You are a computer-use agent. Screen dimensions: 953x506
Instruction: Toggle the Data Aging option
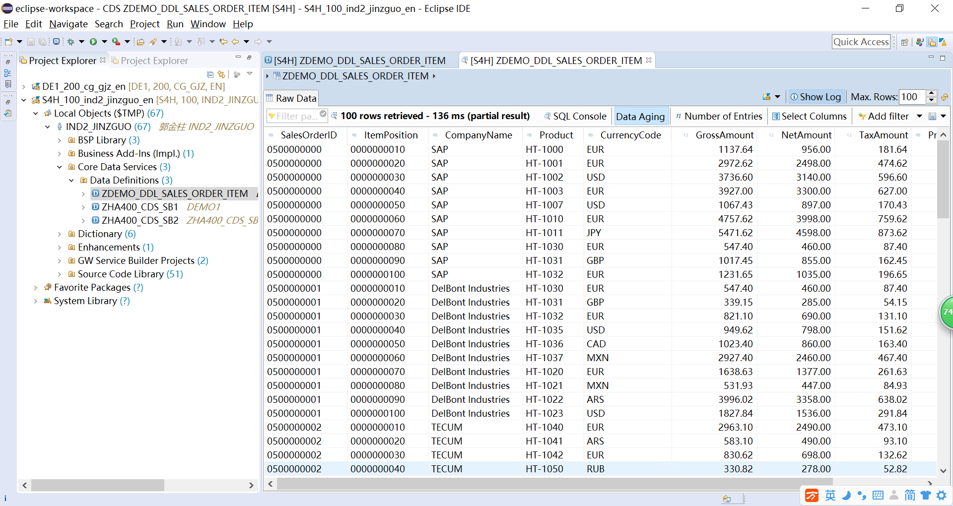(x=640, y=117)
